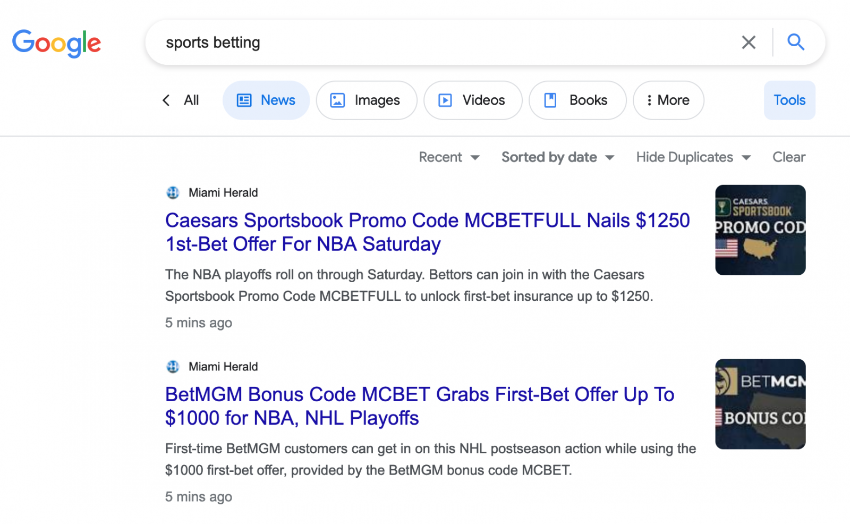This screenshot has width=850, height=524.
Task: Switch to the All results tab
Action: [x=191, y=100]
